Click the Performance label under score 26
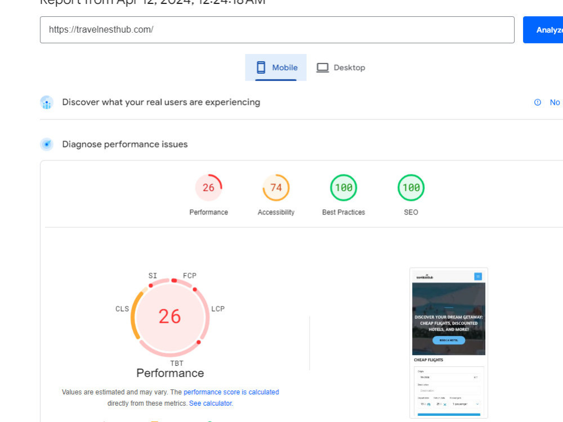Screen dimensions: 563x422 [209, 212]
